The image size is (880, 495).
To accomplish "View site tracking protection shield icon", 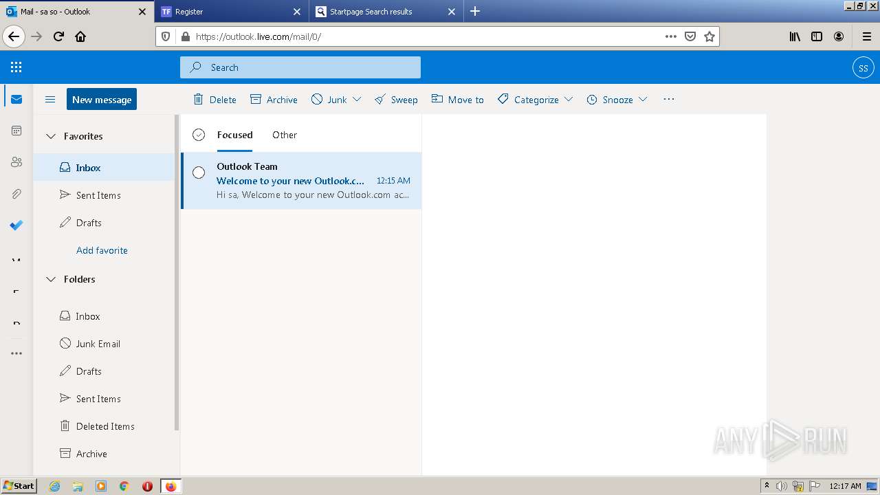I will point(166,36).
